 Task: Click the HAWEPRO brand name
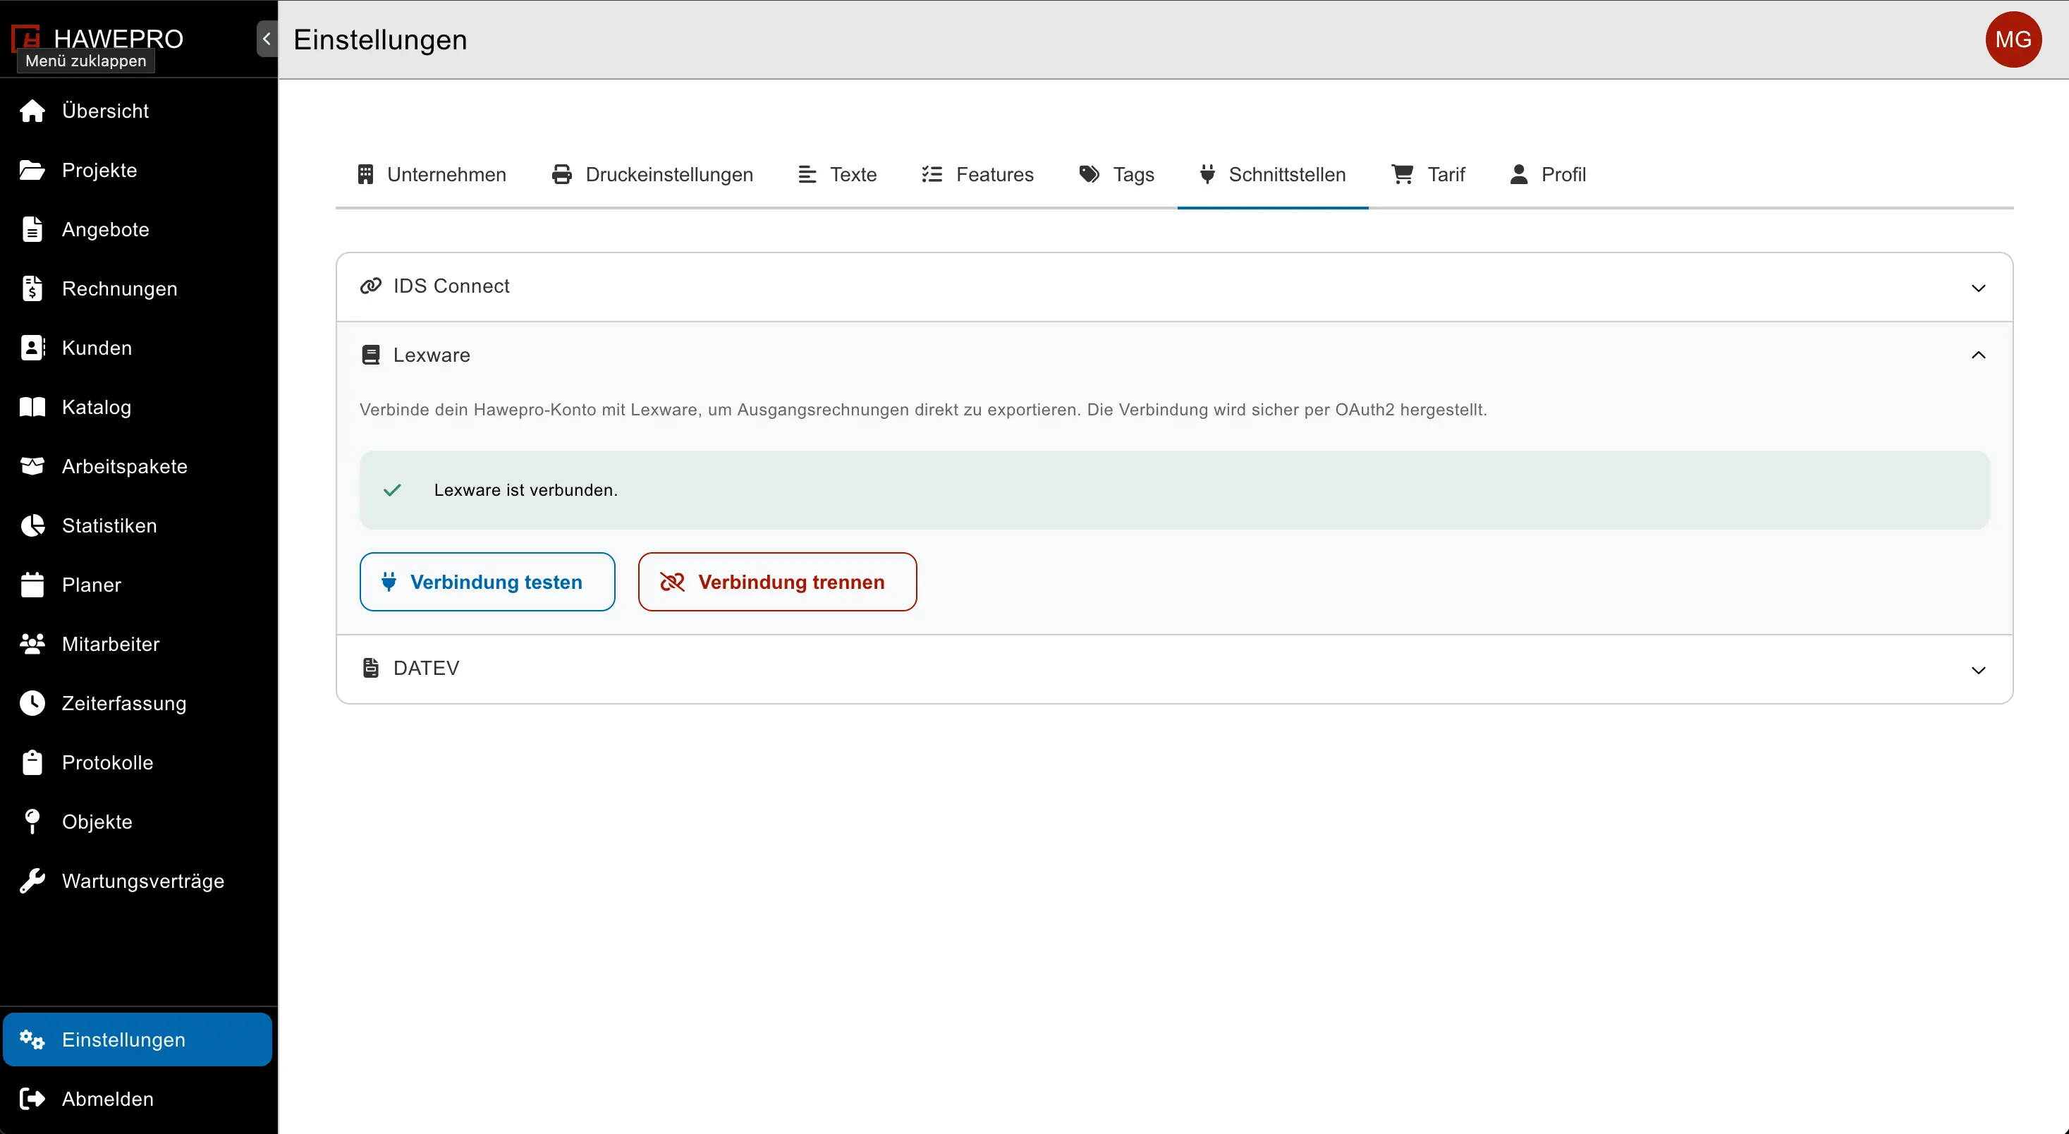click(x=119, y=39)
